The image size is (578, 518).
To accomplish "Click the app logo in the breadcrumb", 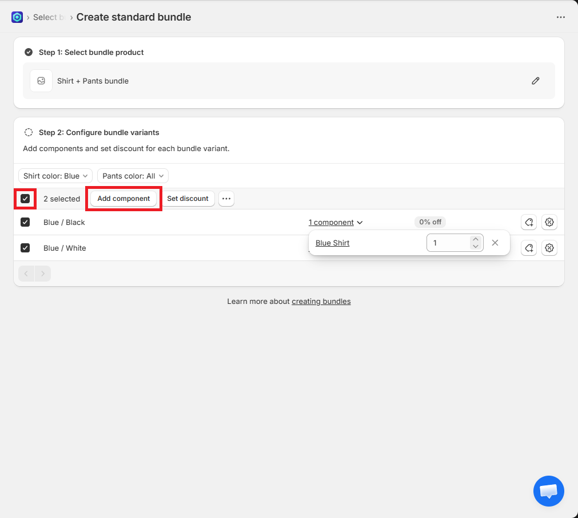I will click(17, 17).
